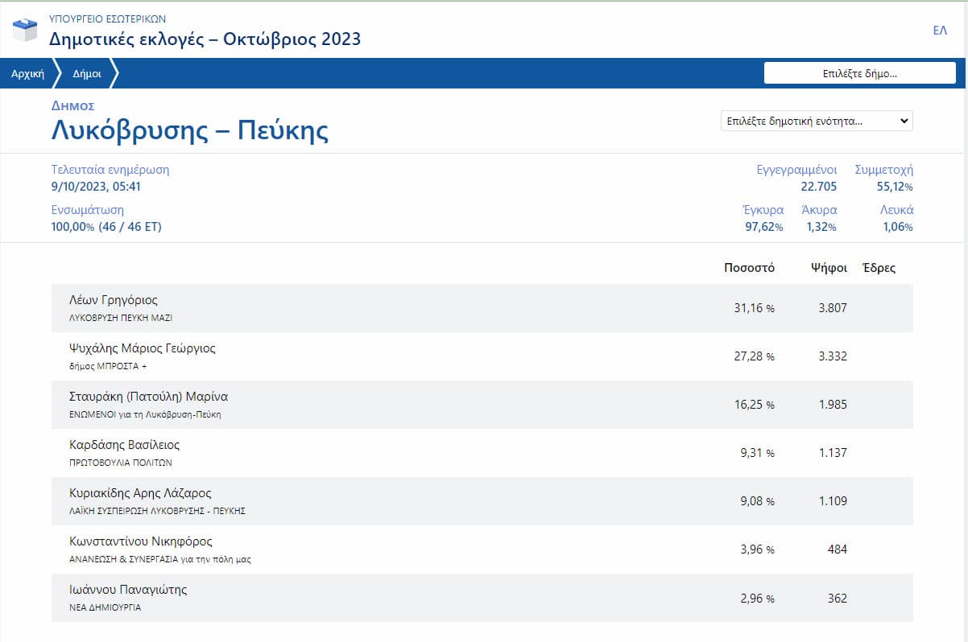Select the Κυριακίδης Αρης Λάζαρος row
The width and height of the screenshot is (968, 642).
click(482, 501)
